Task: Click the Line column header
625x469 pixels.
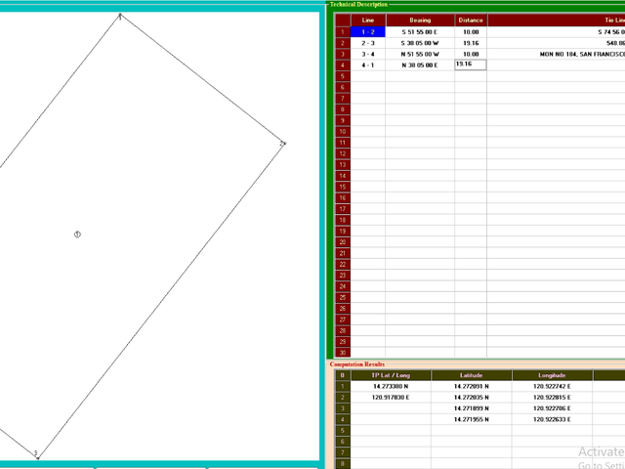Action: pyautogui.click(x=368, y=20)
